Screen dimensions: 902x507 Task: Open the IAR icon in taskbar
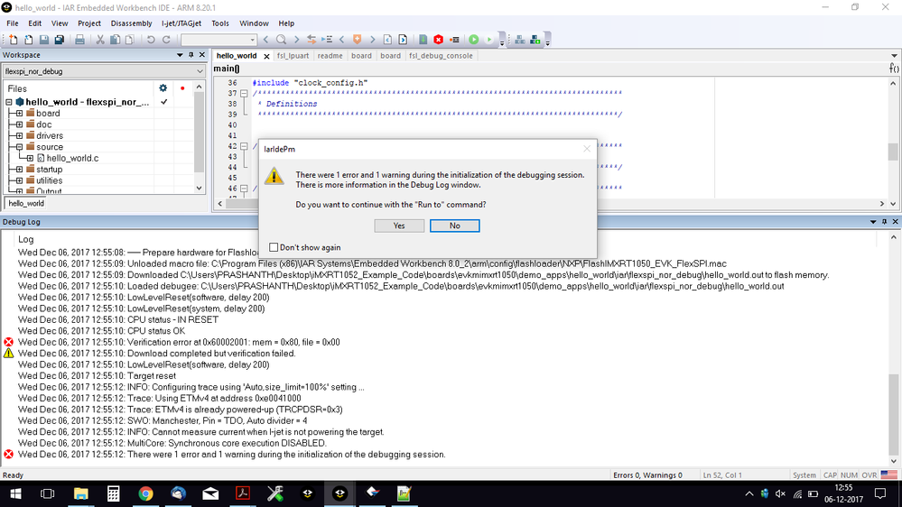[340, 493]
